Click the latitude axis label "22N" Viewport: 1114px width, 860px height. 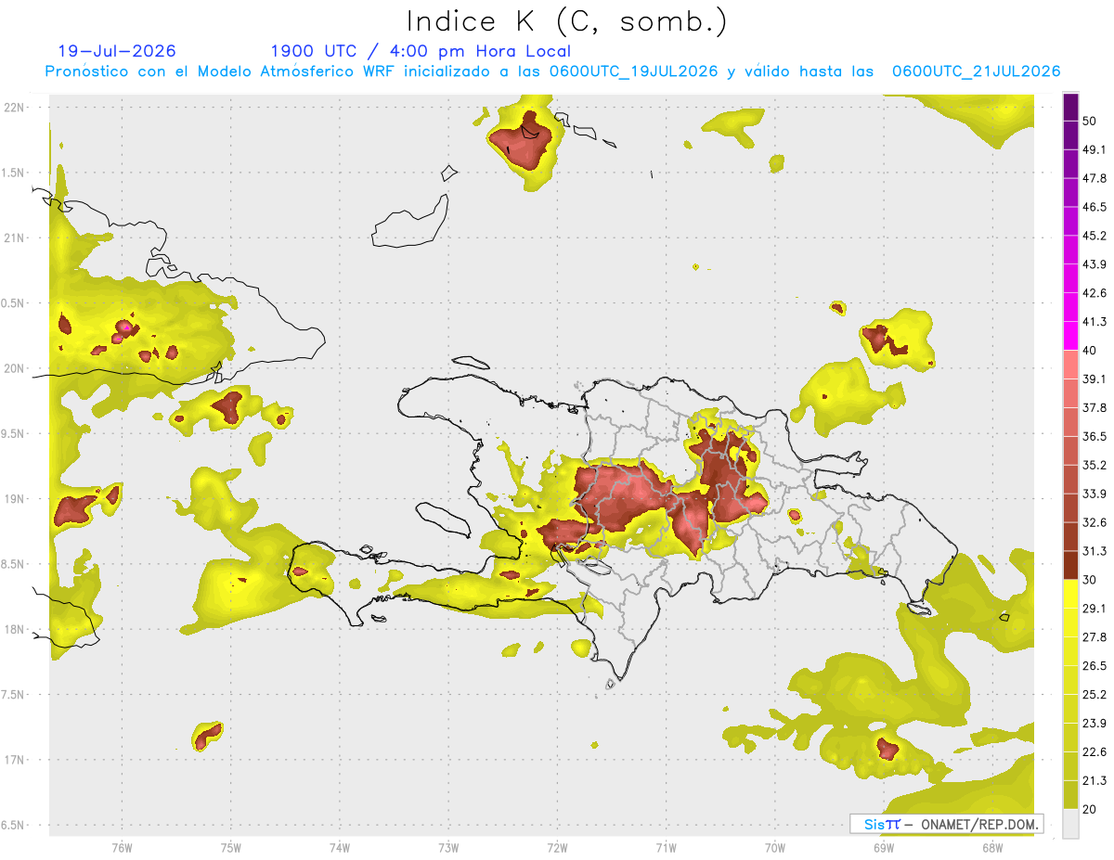point(13,108)
